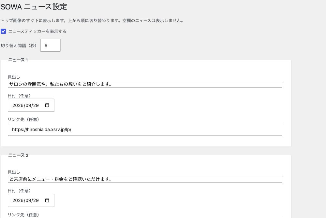Click the ニュース 2 見出し text field

point(145,179)
